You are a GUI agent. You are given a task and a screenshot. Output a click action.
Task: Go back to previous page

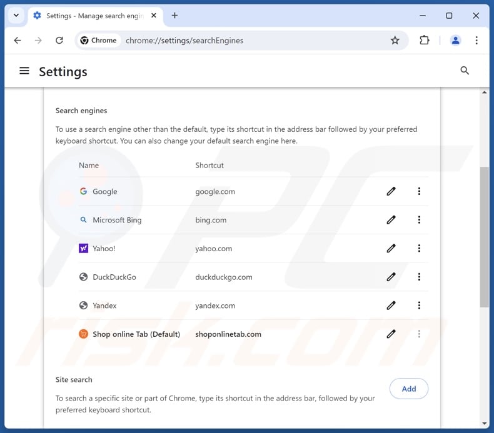tap(18, 41)
